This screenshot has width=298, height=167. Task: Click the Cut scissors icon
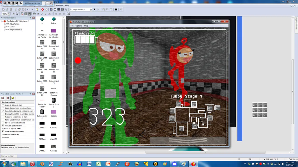pos(16,10)
